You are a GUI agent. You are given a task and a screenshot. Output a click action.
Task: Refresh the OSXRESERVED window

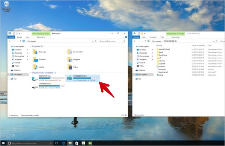point(217,41)
